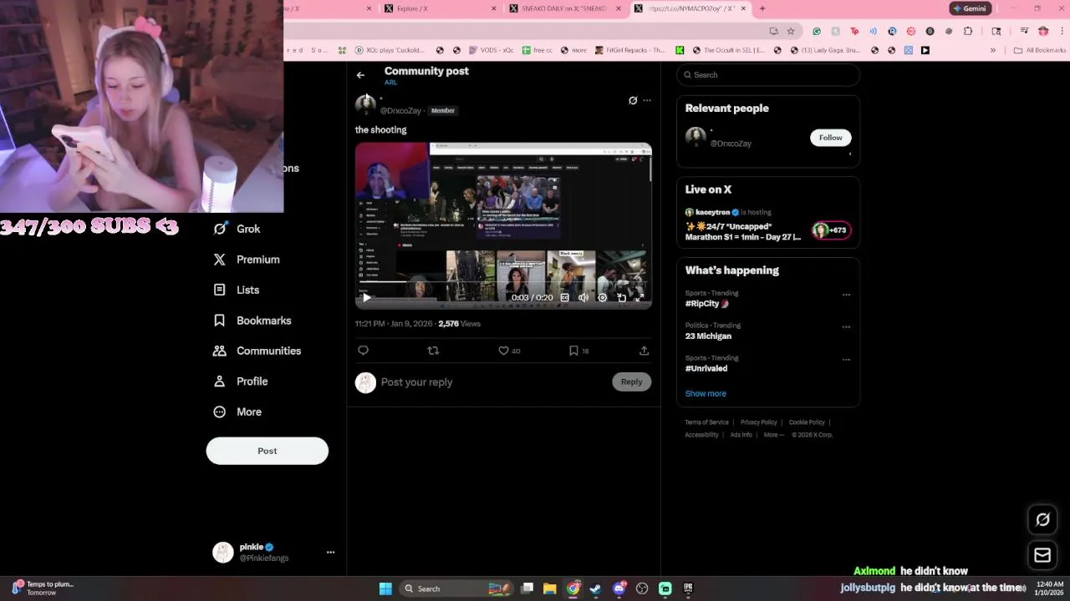This screenshot has width=1070, height=601.
Task: Open the floating Messages envelope button
Action: (x=1042, y=555)
